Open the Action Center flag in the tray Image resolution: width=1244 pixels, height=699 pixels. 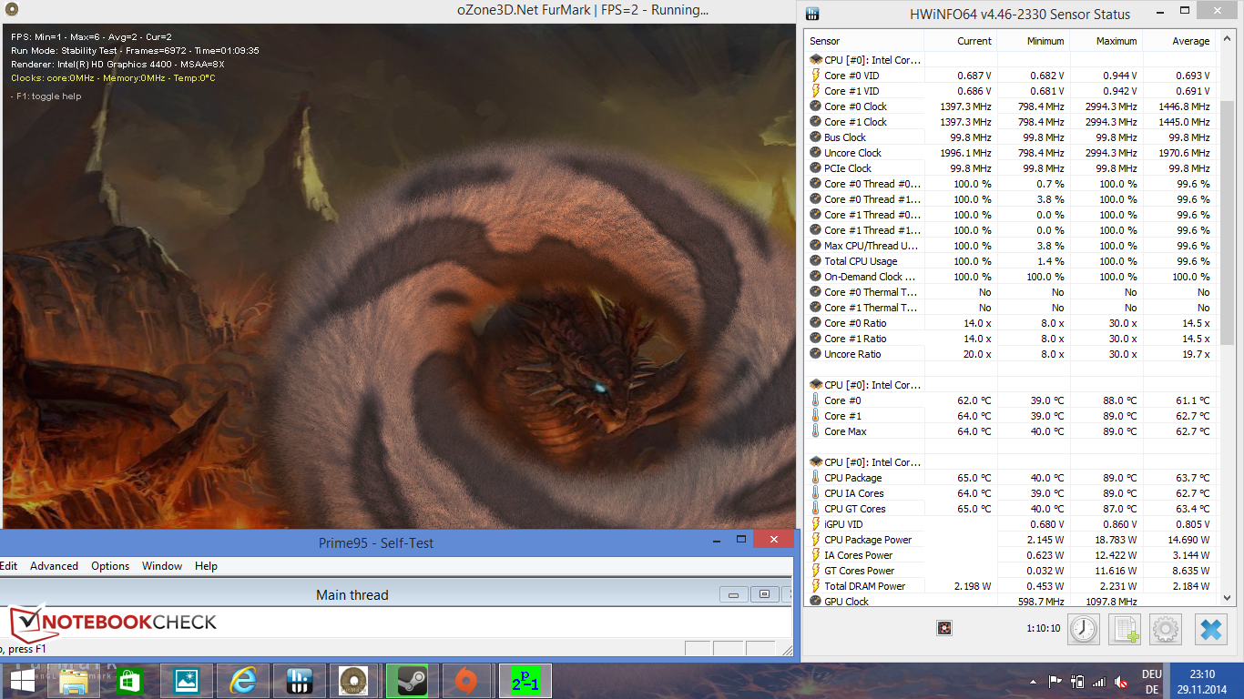[x=1055, y=681]
